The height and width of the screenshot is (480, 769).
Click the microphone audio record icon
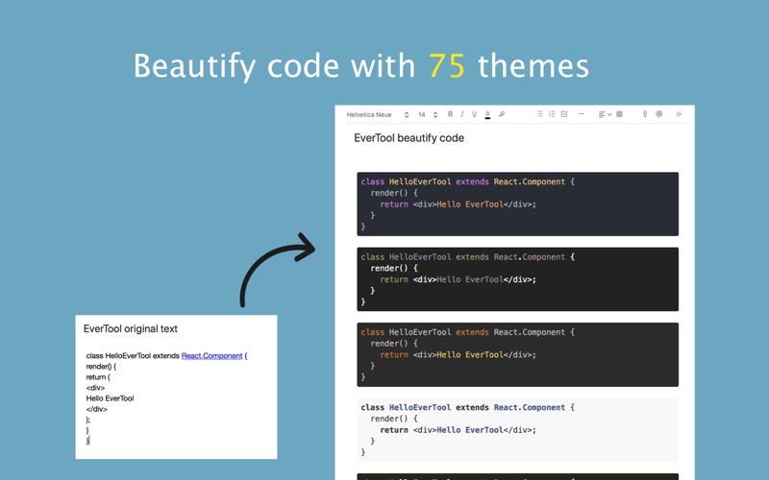click(645, 114)
